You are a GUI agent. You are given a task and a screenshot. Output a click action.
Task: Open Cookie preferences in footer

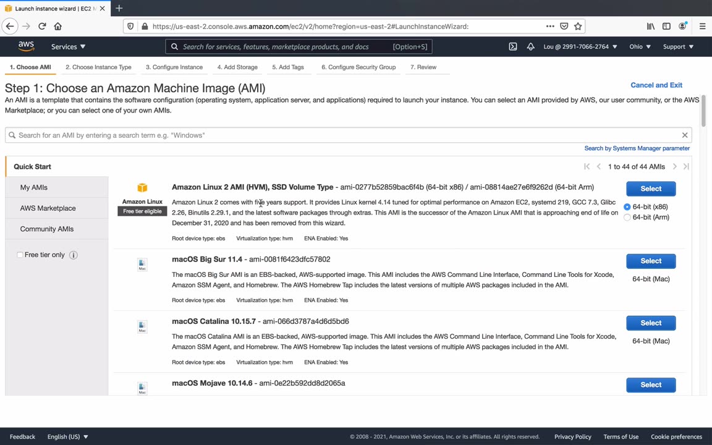pyautogui.click(x=676, y=436)
